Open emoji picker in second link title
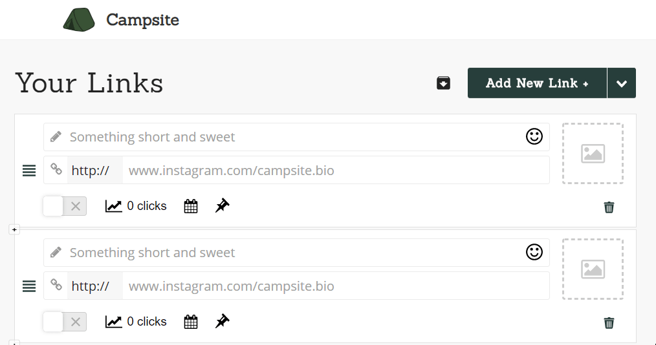 click(x=534, y=252)
